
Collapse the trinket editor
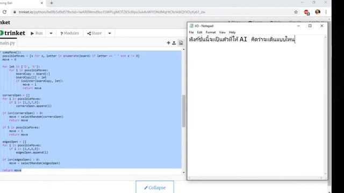pyautogui.click(x=155, y=188)
